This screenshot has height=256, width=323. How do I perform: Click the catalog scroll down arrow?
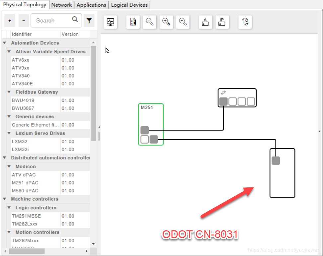coord(93,244)
